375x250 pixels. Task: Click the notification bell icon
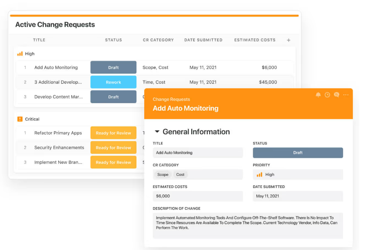[318, 95]
